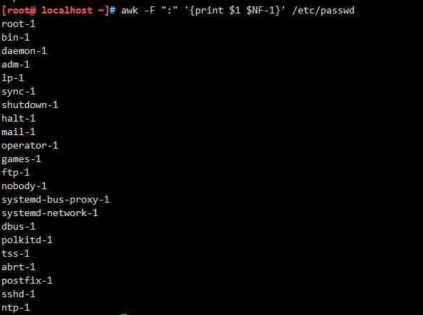Image resolution: width=423 pixels, height=315 pixels.
Task: Click the /etc/passwd path in the command
Action: 323,11
